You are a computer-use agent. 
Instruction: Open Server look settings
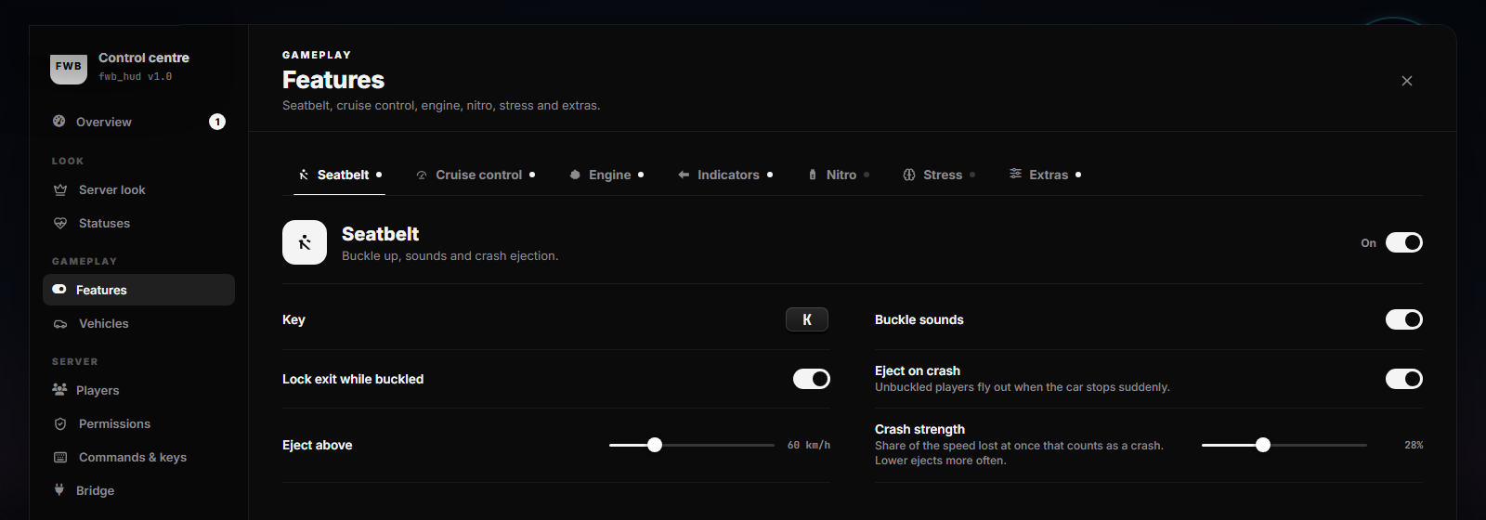138,189
